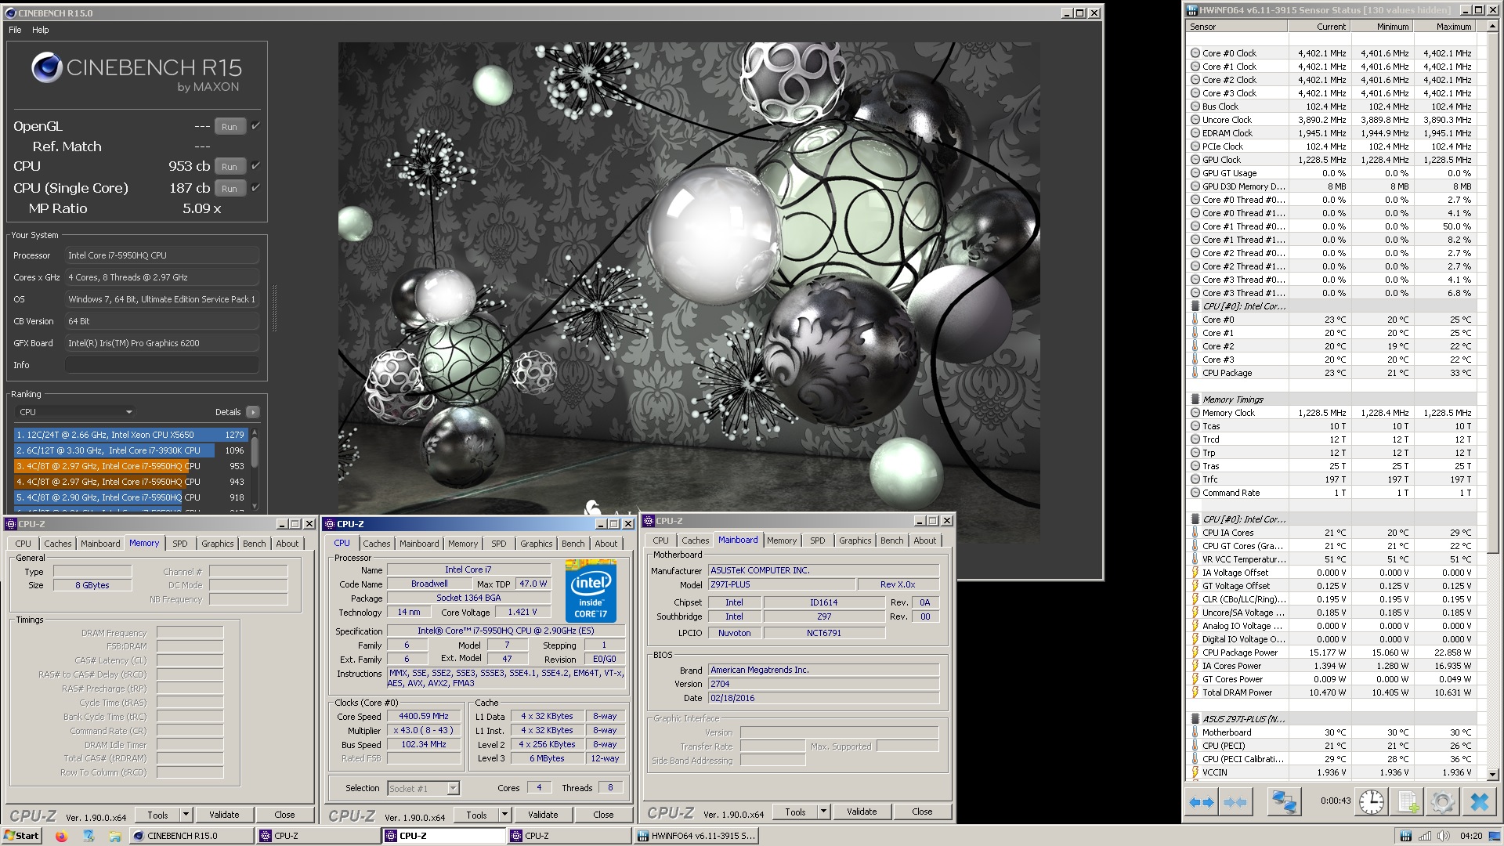Run the CPU benchmark
Image resolution: width=1504 pixels, height=846 pixels.
[x=230, y=166]
